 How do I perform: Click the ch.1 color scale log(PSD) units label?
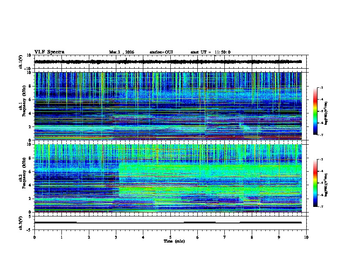point(327,113)
